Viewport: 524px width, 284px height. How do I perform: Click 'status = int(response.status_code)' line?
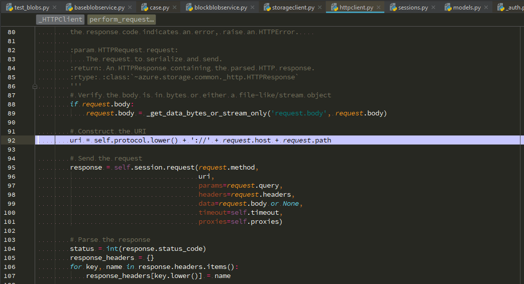point(138,248)
